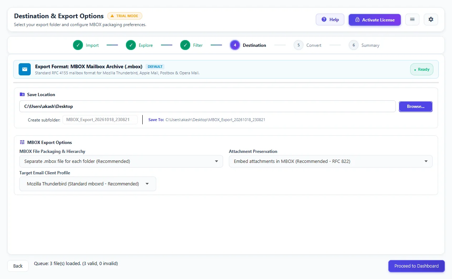
Task: Click the Import step checkmark circle
Action: coord(78,45)
